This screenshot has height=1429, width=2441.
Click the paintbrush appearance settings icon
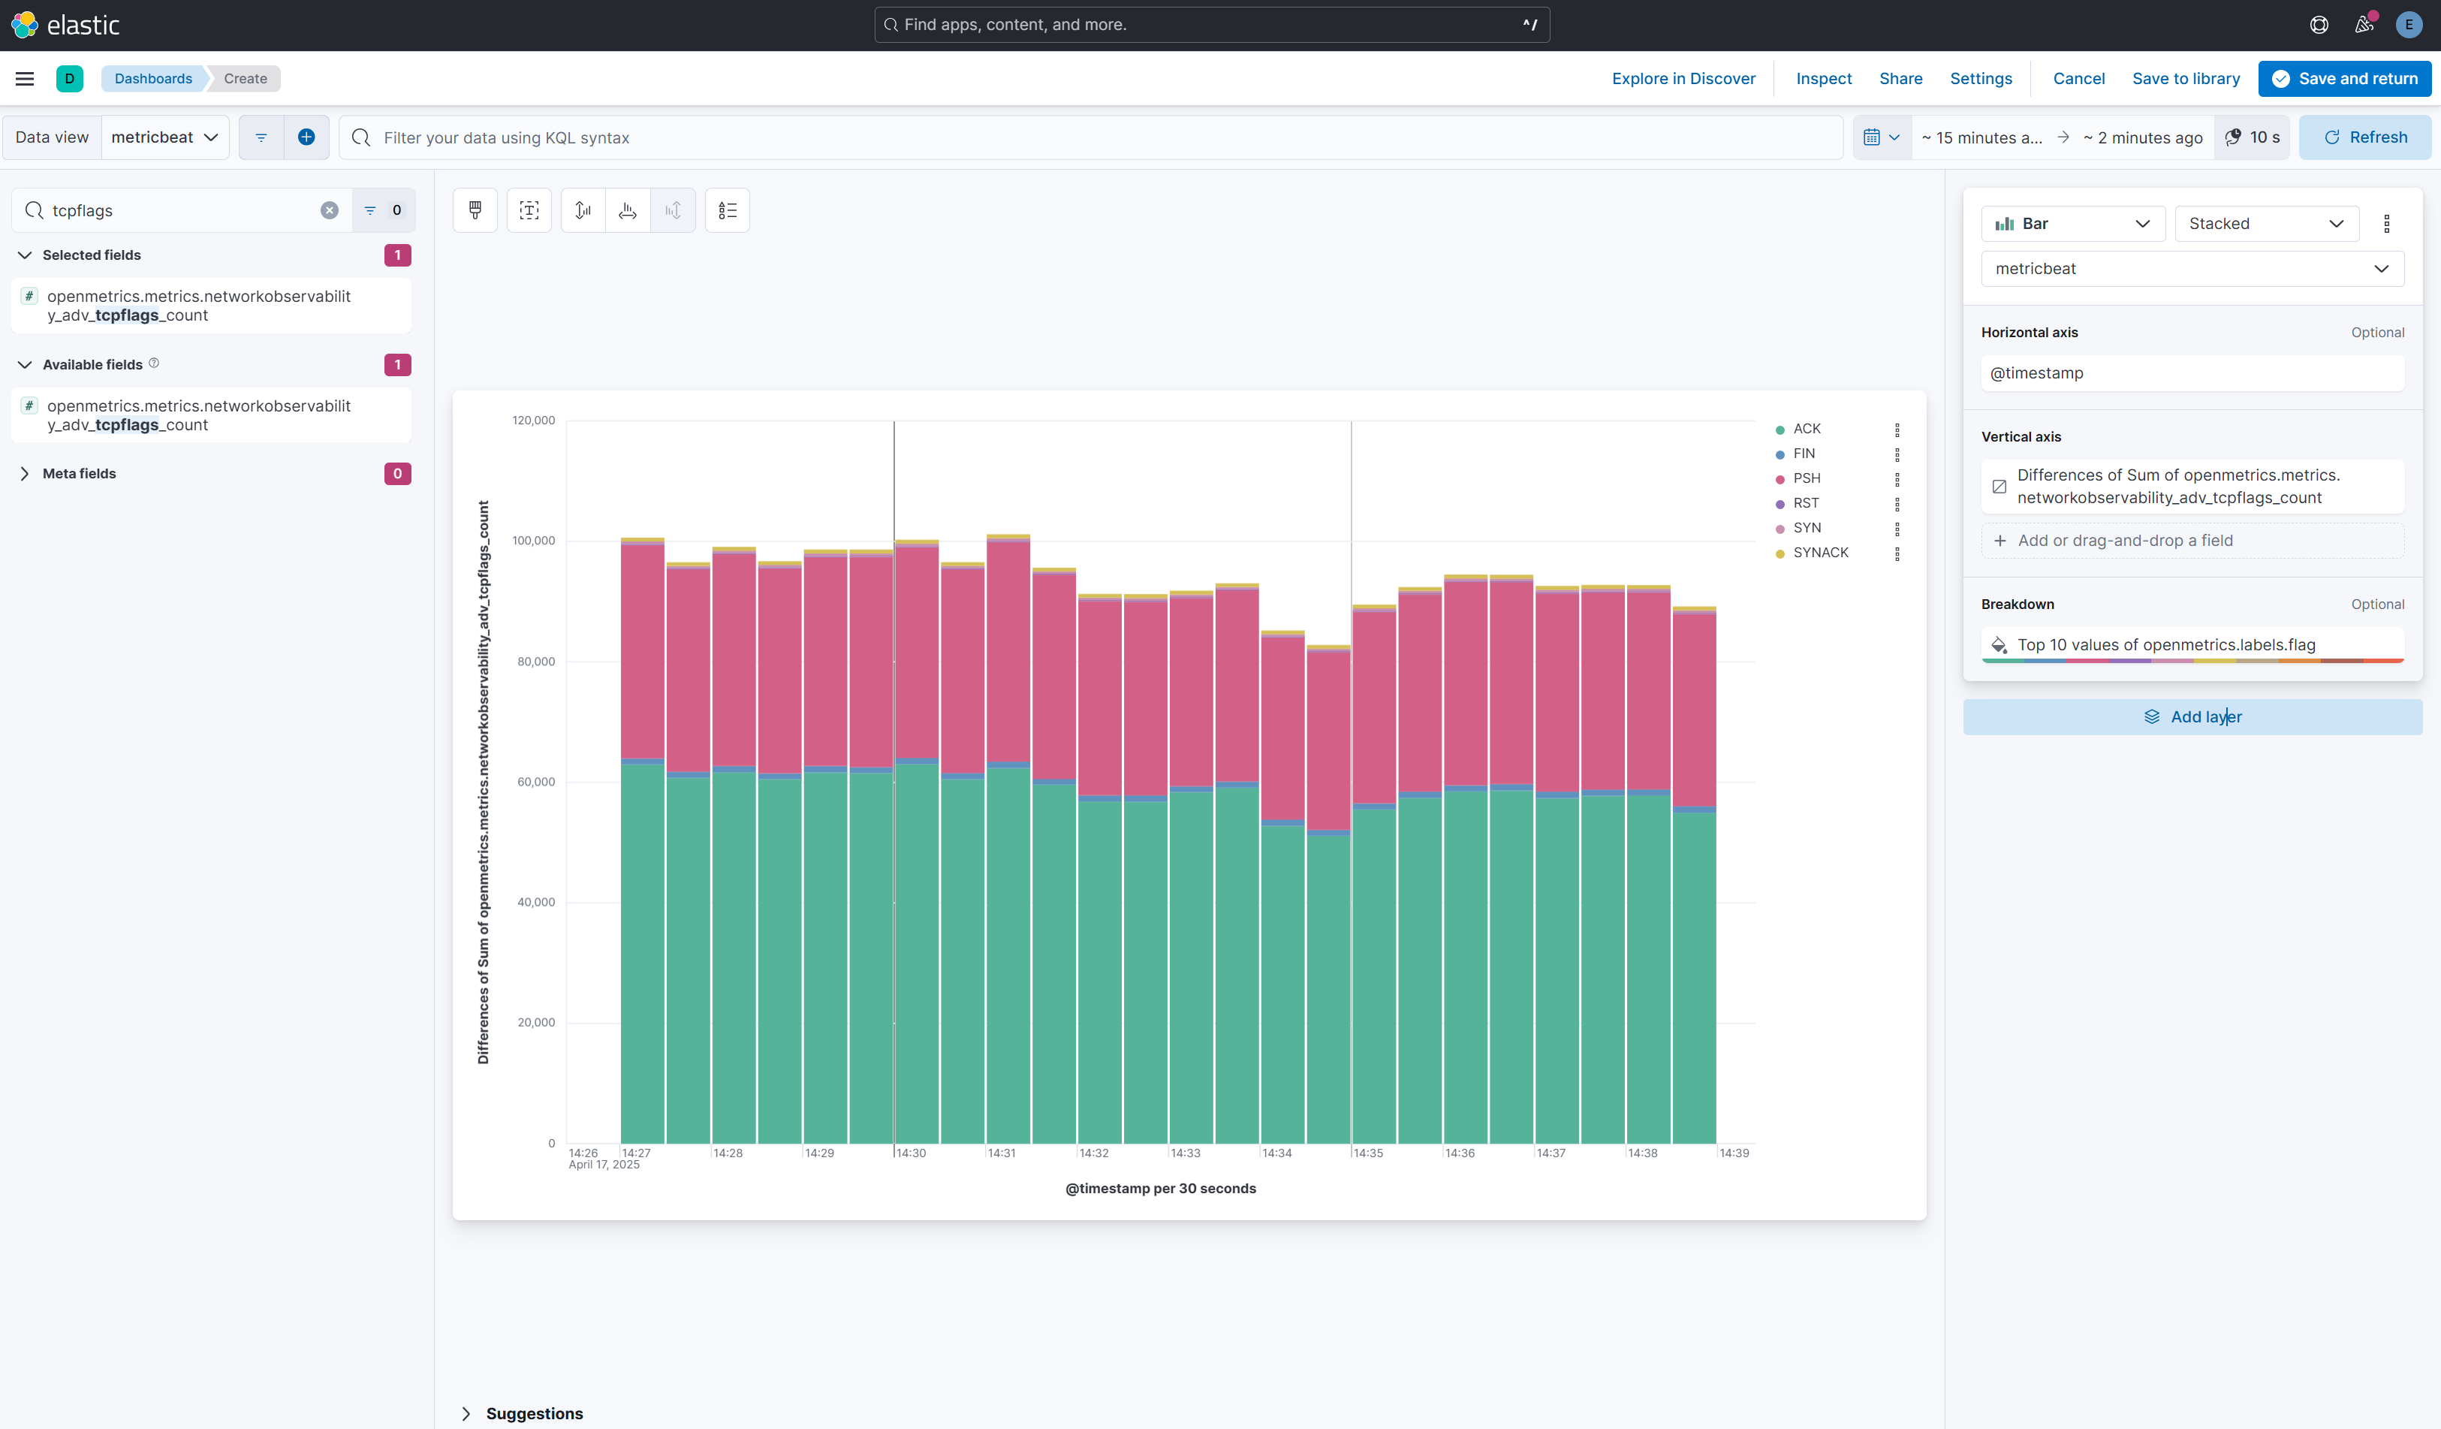[x=475, y=210]
